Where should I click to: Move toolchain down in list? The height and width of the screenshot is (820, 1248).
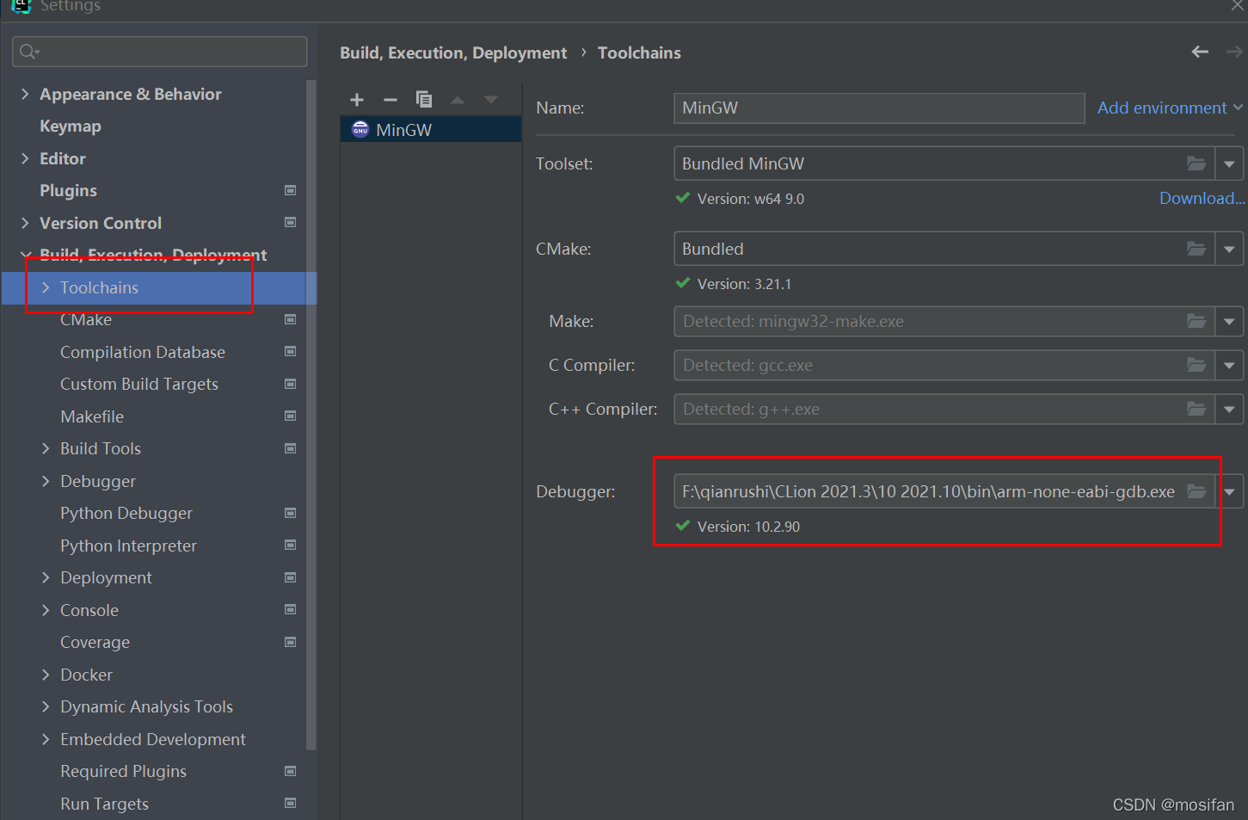tap(491, 100)
